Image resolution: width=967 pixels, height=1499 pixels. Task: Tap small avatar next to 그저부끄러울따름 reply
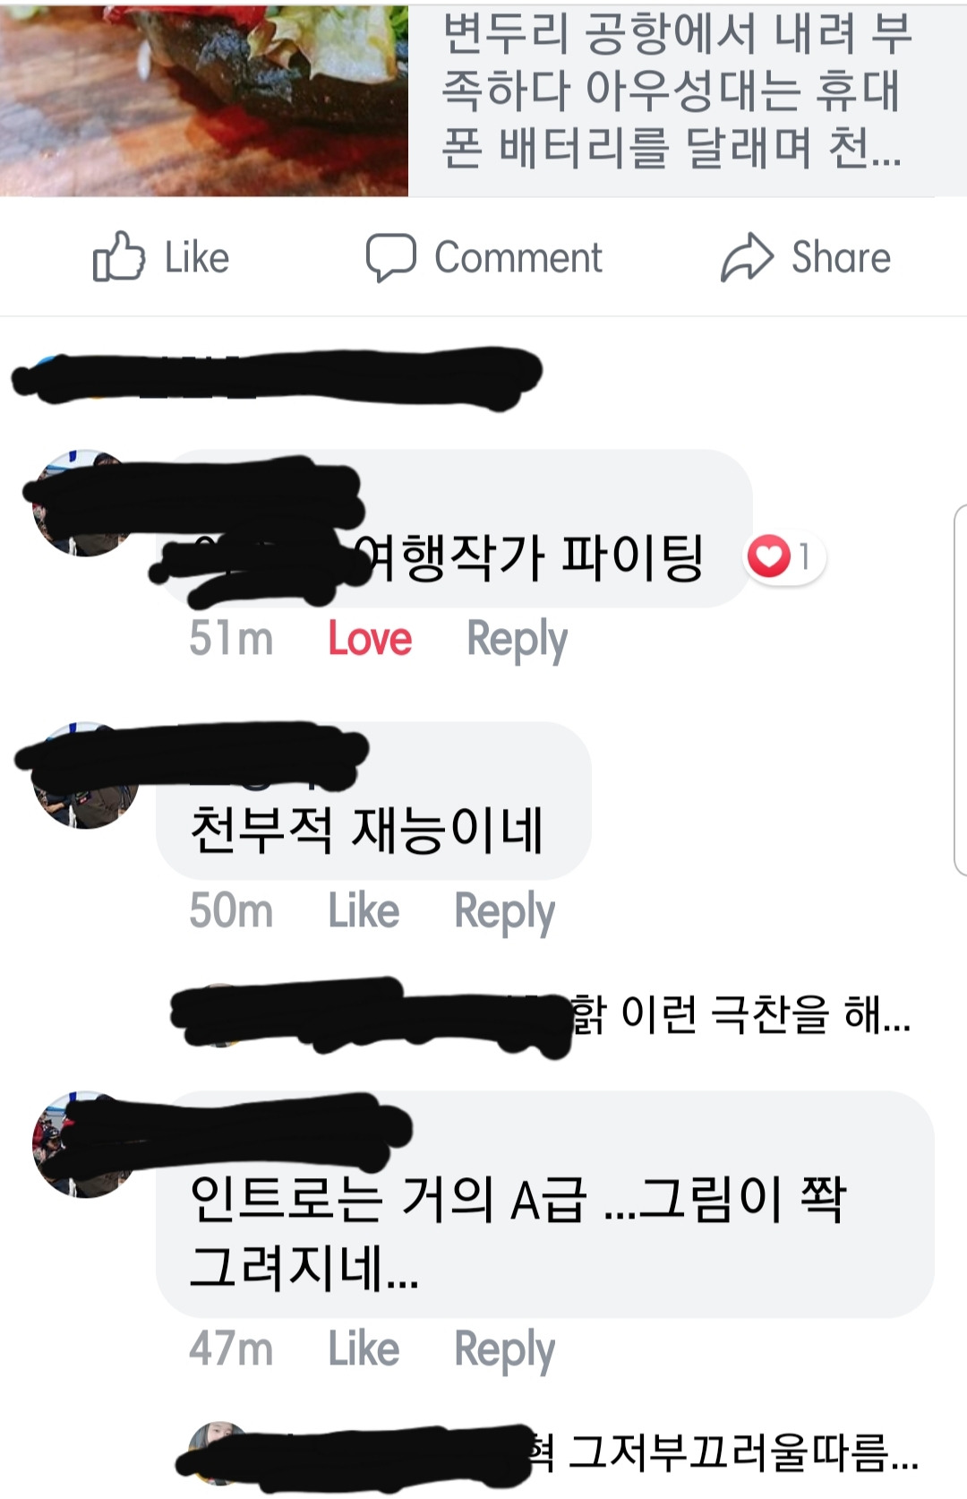pyautogui.click(x=218, y=1451)
